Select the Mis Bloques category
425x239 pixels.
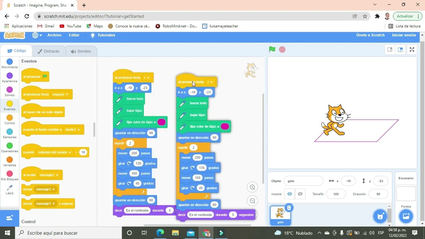point(10,176)
